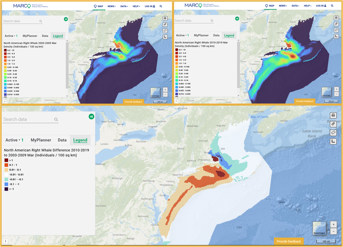Viewport: 343px width, 247px height.
Task: Open the Active layers tab
Action: (14, 140)
